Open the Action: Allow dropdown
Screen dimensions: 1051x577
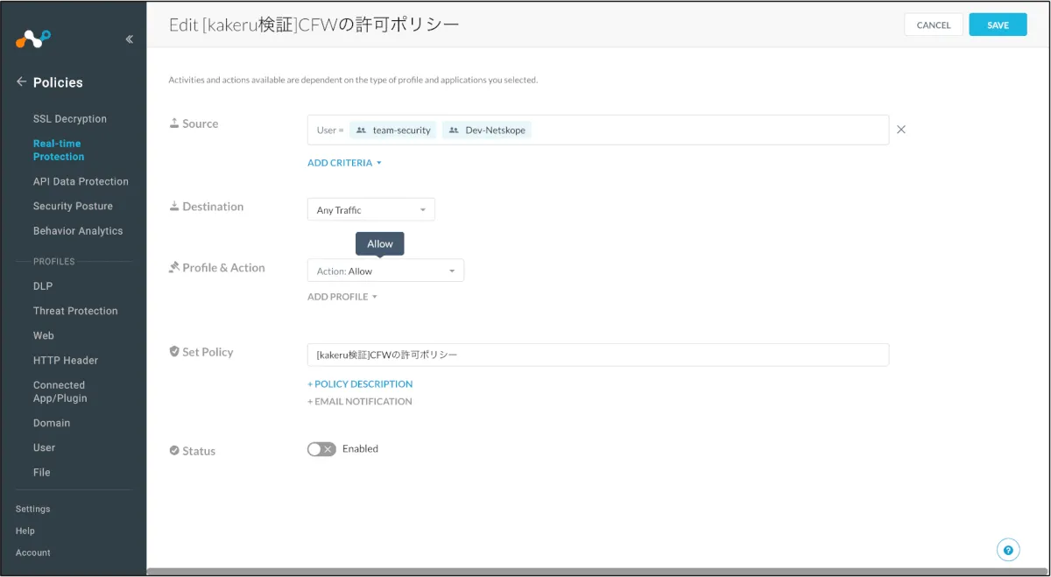tap(385, 271)
